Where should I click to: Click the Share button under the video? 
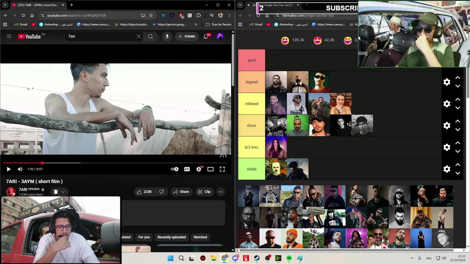click(x=181, y=192)
